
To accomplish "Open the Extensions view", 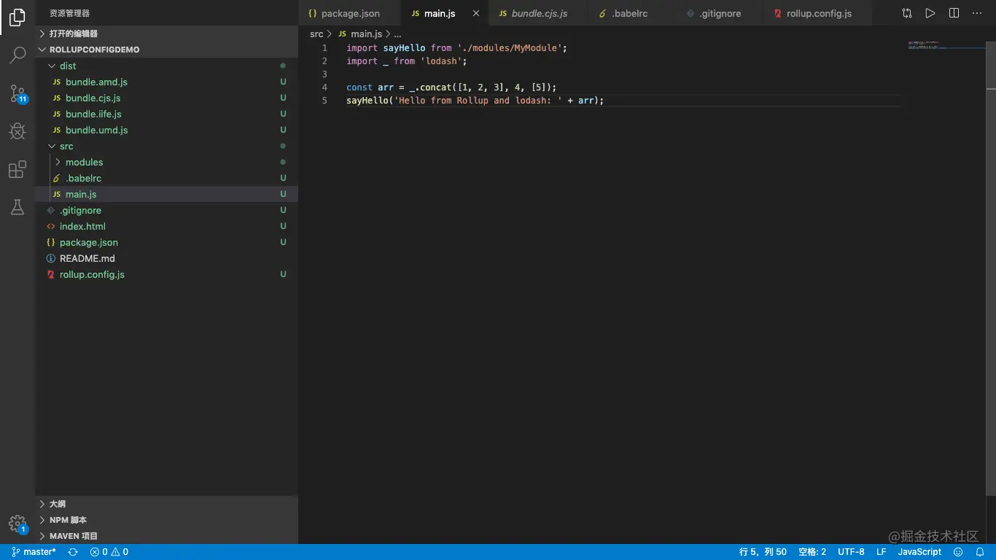I will point(17,170).
